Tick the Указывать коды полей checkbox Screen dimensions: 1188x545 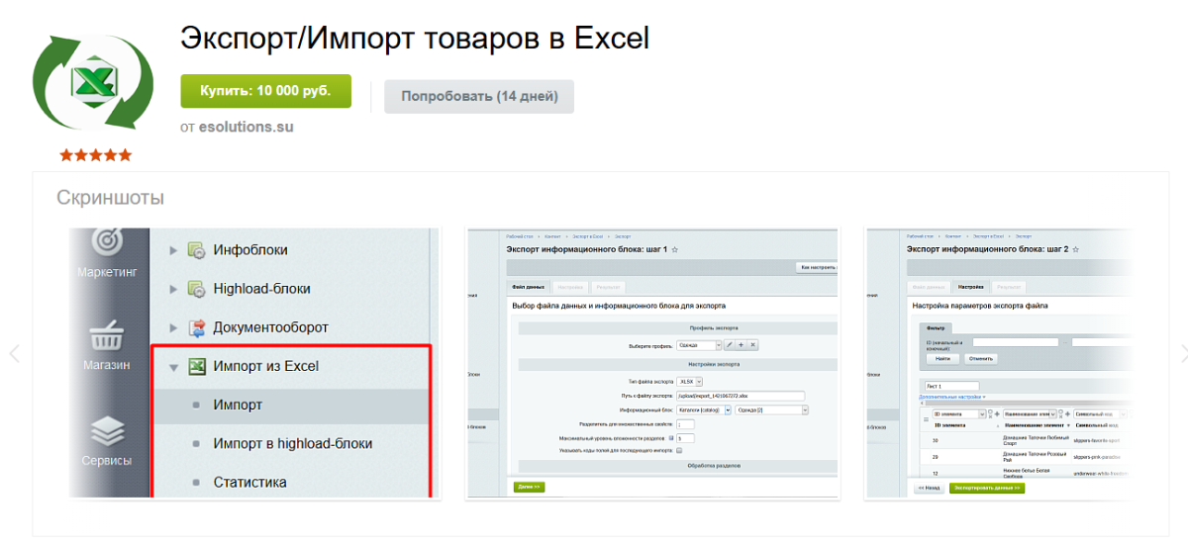tap(679, 450)
